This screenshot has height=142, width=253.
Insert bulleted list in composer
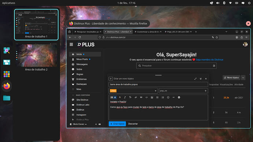[157, 97]
